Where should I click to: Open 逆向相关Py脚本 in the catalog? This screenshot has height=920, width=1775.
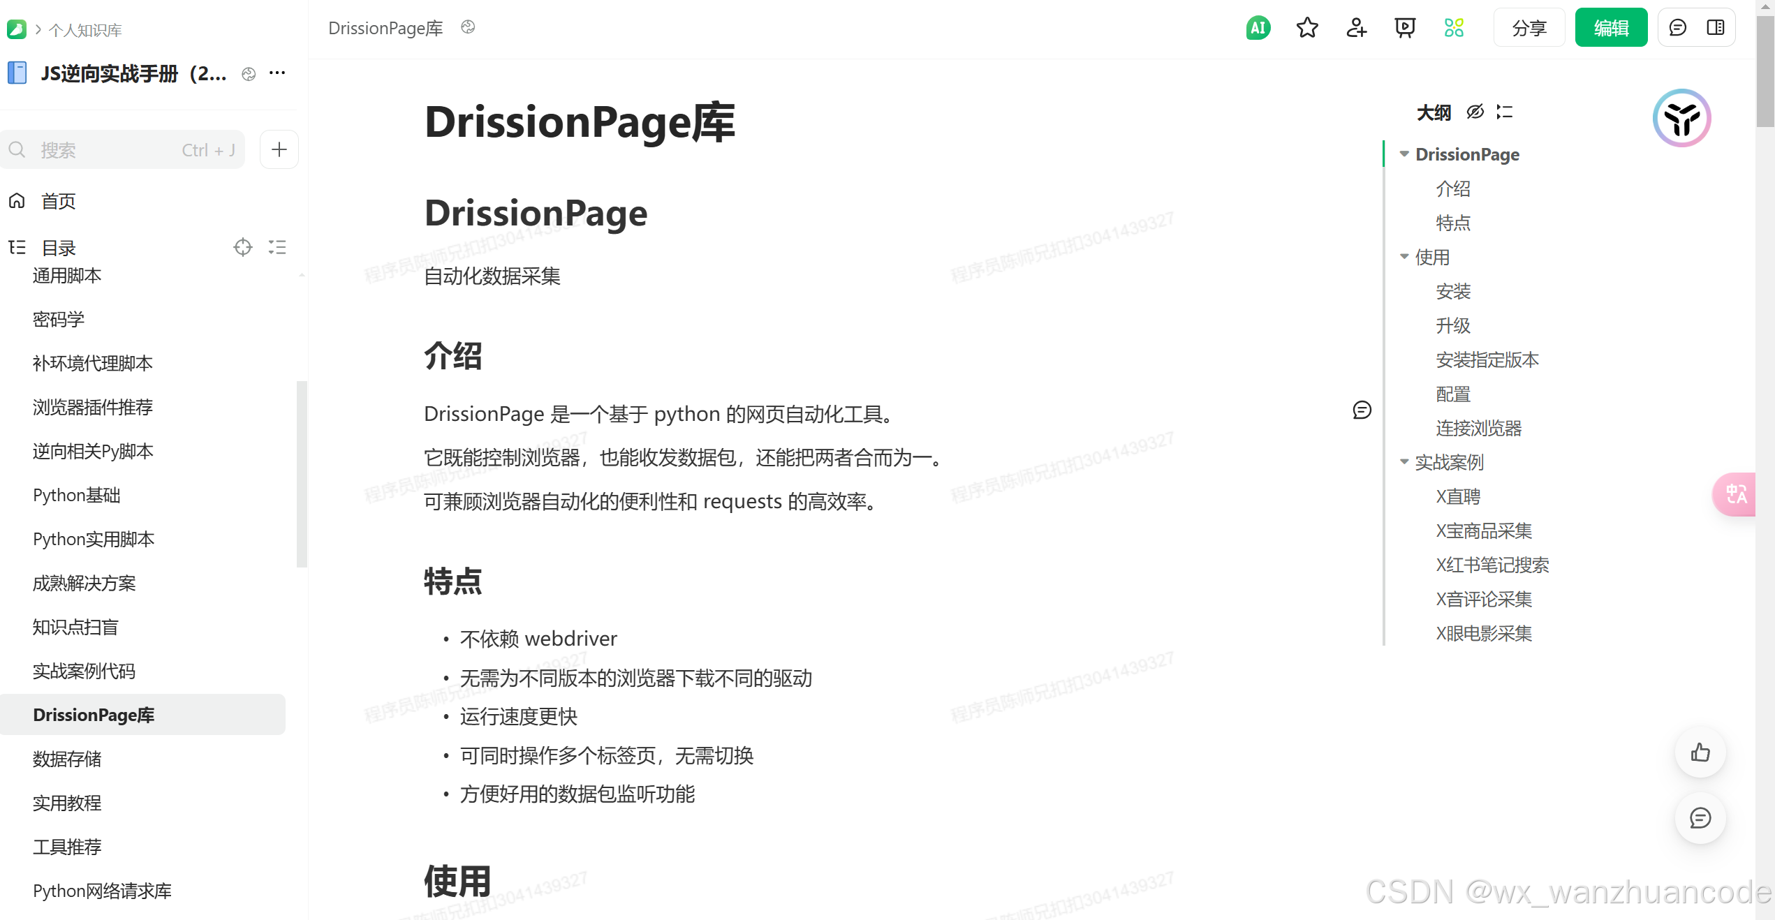click(x=93, y=451)
